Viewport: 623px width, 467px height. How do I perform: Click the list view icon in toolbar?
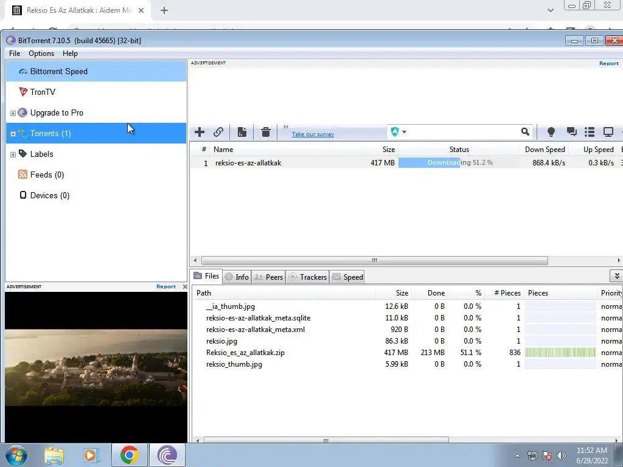pos(590,132)
